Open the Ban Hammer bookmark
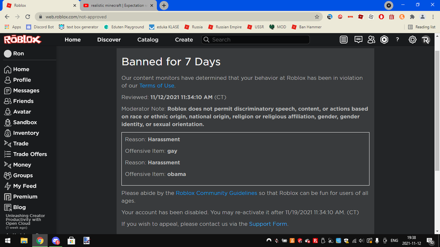The width and height of the screenshot is (440, 247). tap(307, 27)
